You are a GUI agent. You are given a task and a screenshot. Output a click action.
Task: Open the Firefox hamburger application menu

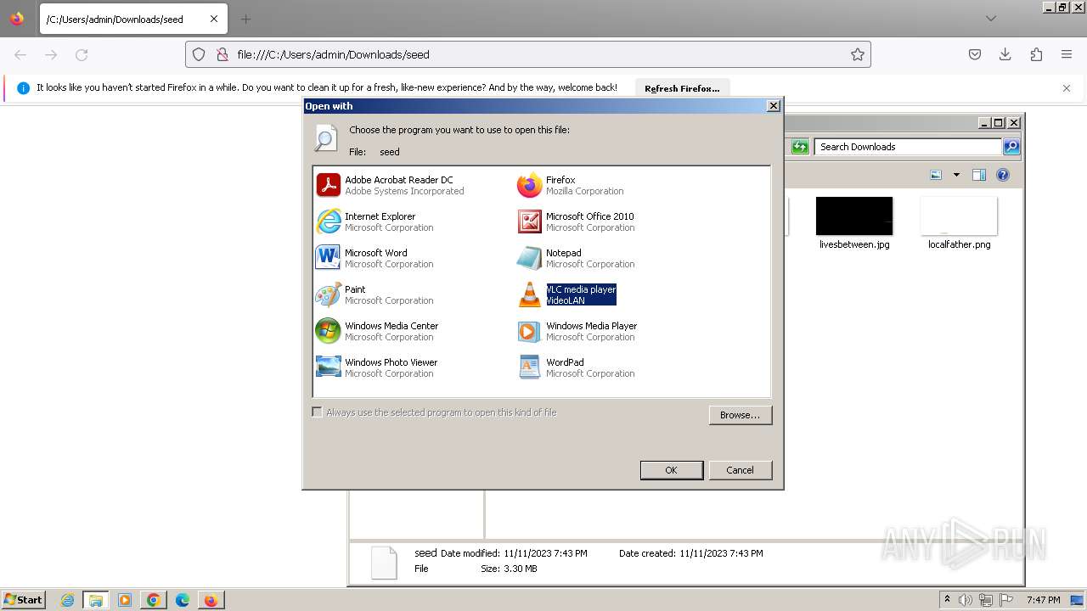tap(1067, 54)
